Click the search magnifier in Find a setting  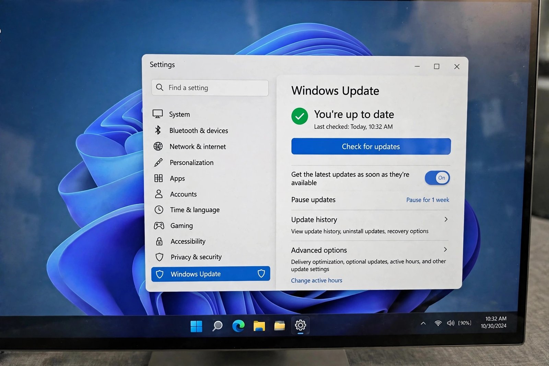pyautogui.click(x=160, y=87)
